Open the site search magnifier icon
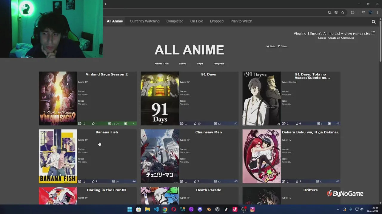The image size is (382, 214). pyautogui.click(x=374, y=22)
